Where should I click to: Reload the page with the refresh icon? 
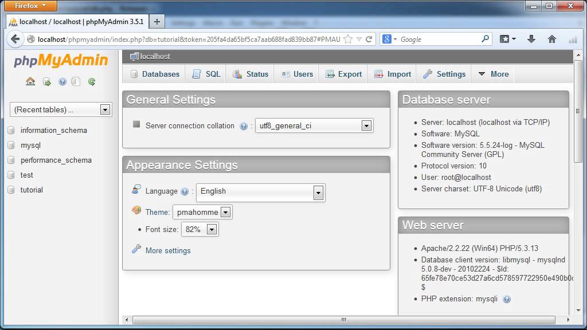pyautogui.click(x=369, y=39)
